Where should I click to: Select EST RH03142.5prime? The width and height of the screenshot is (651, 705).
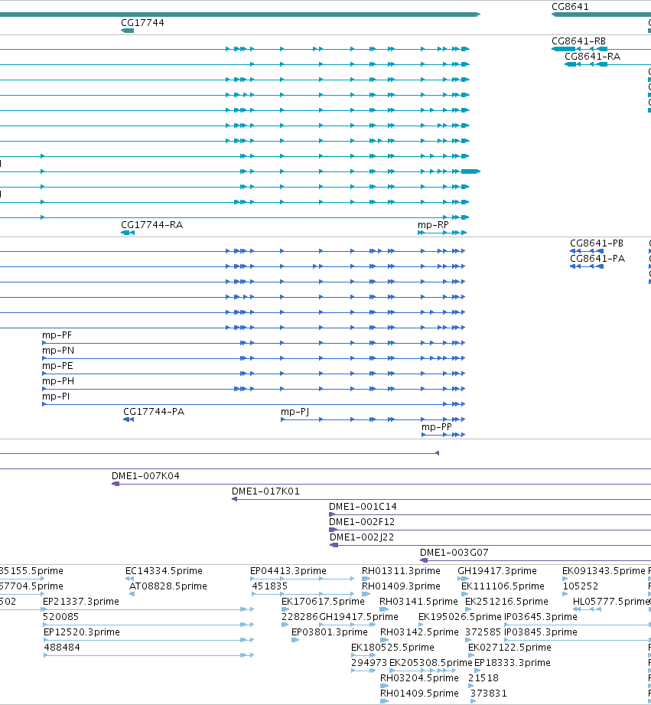pos(419,632)
